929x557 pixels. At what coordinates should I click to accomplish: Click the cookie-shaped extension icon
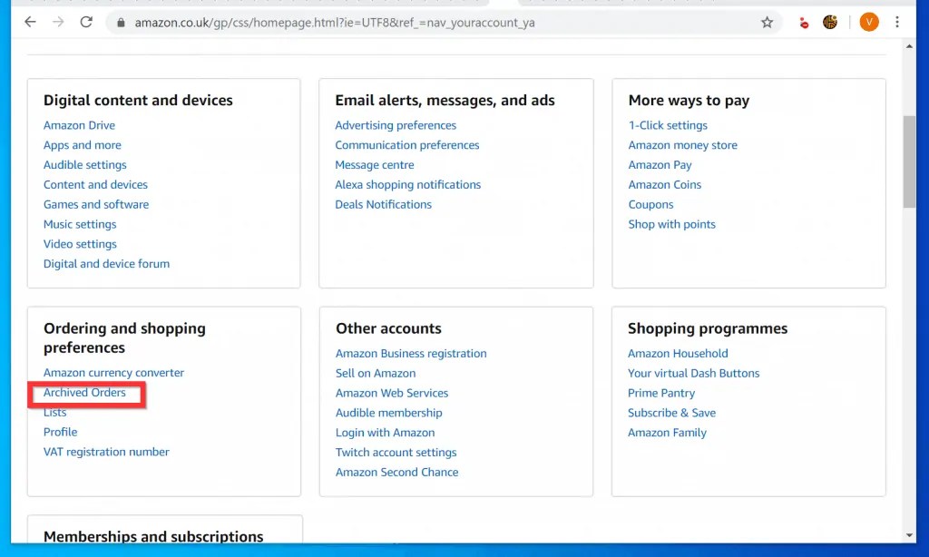point(831,21)
